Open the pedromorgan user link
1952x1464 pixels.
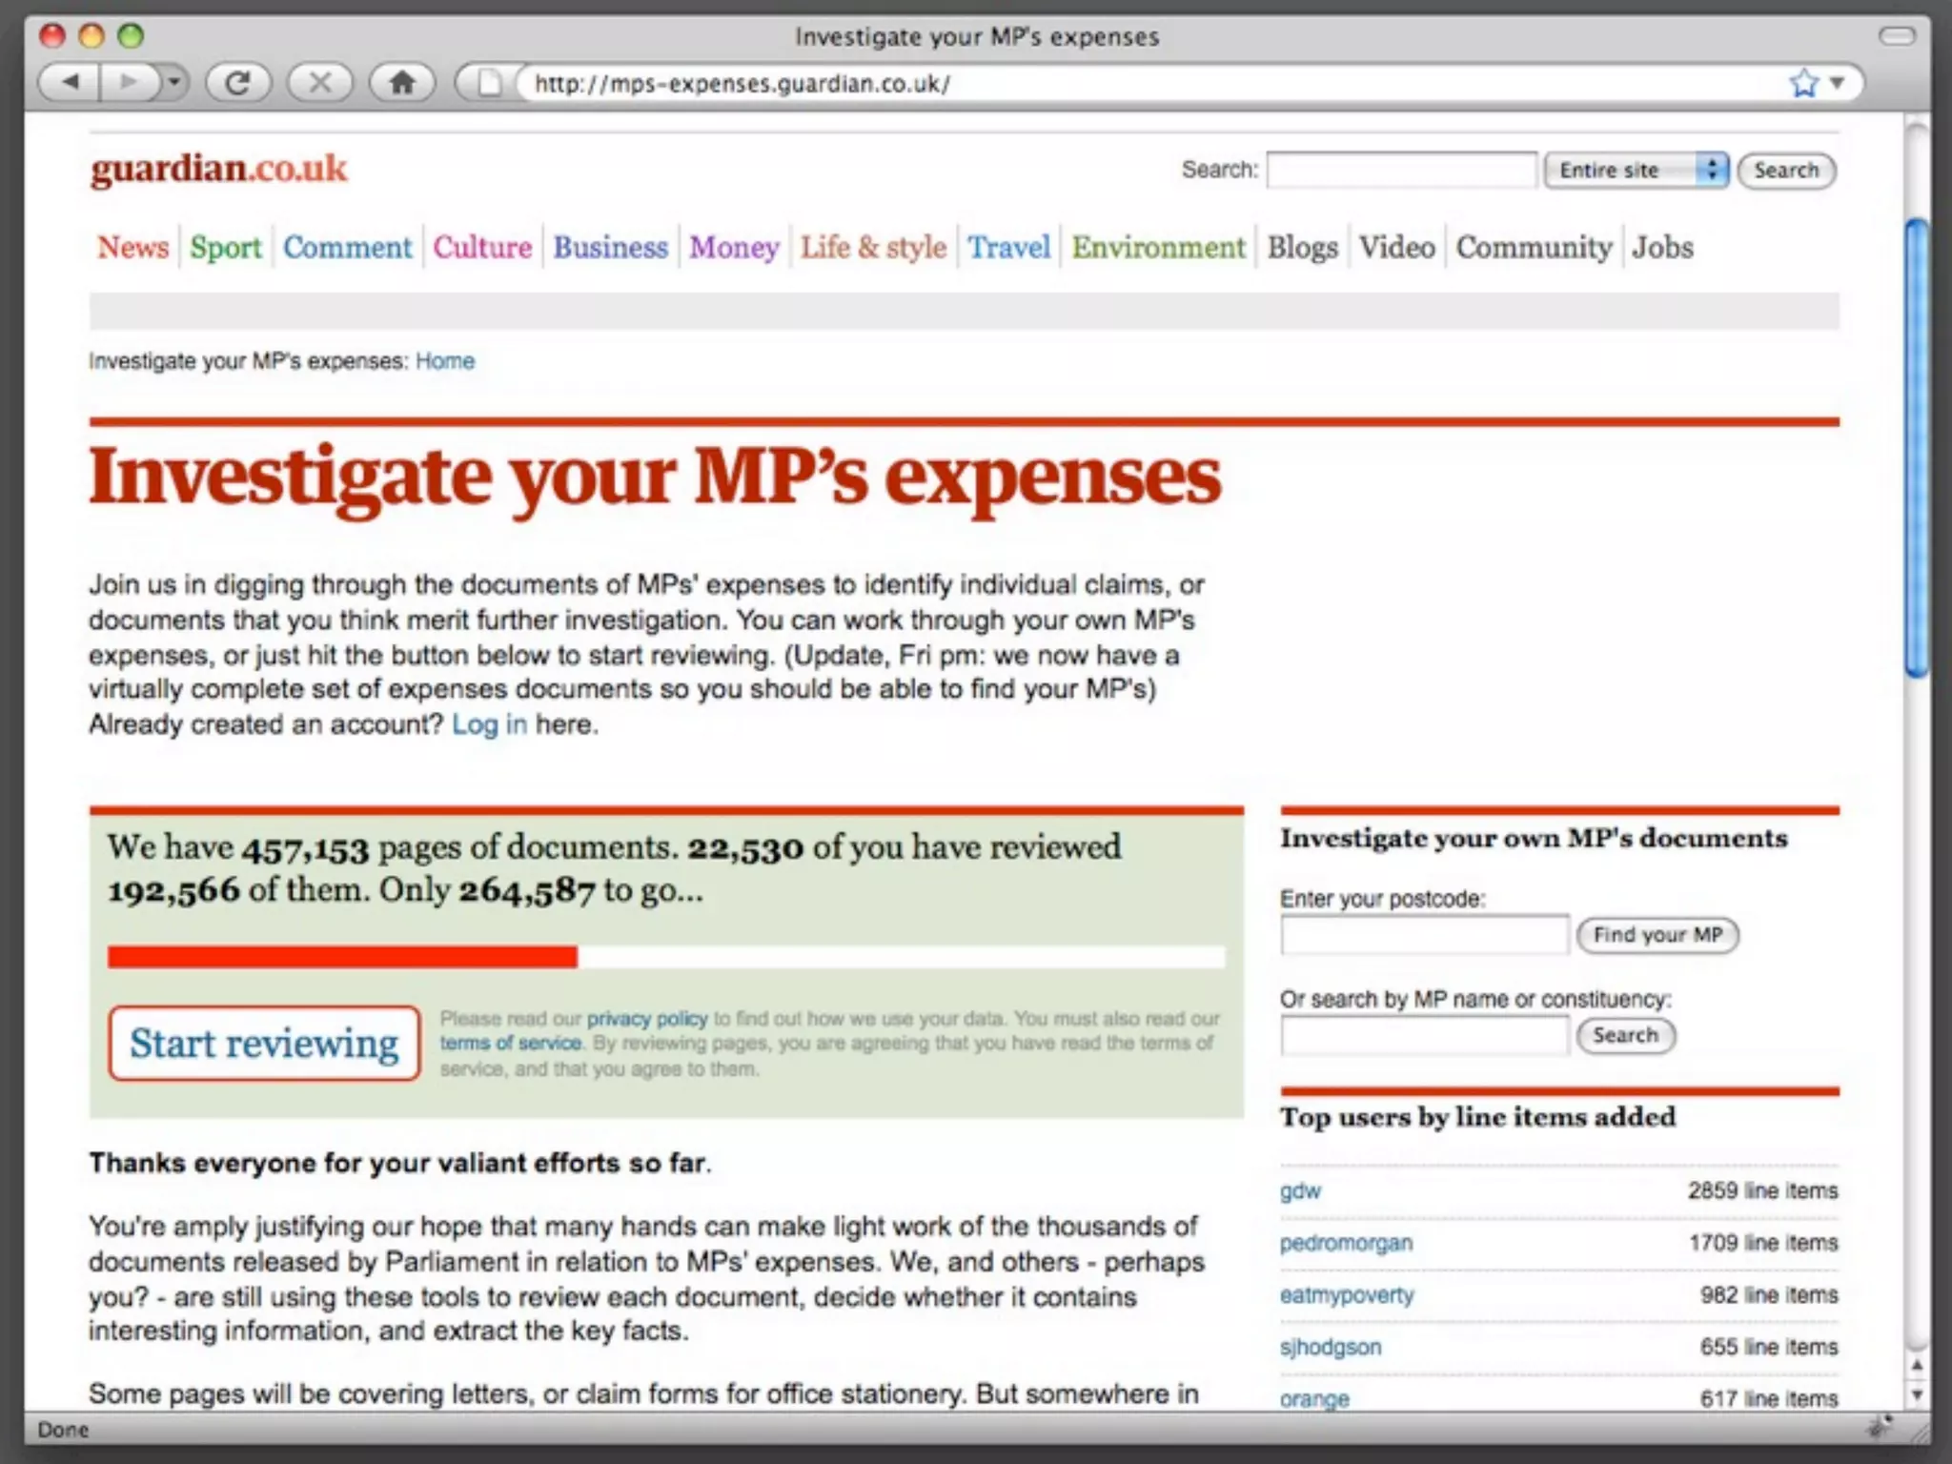point(1346,1243)
